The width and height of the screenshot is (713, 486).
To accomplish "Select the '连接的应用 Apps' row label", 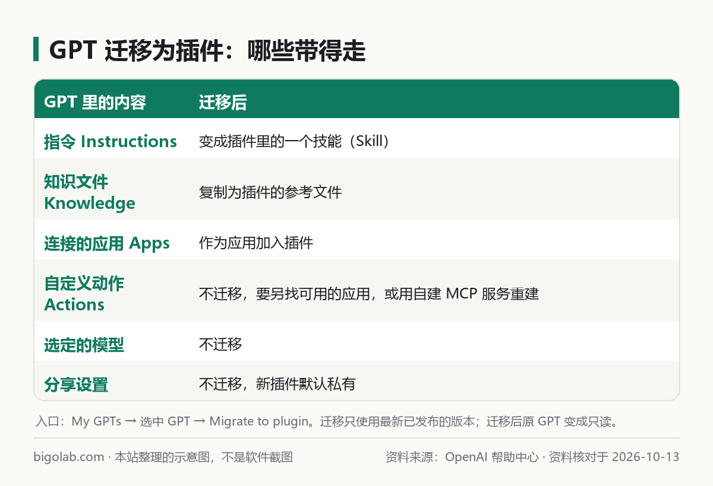I will [x=107, y=243].
